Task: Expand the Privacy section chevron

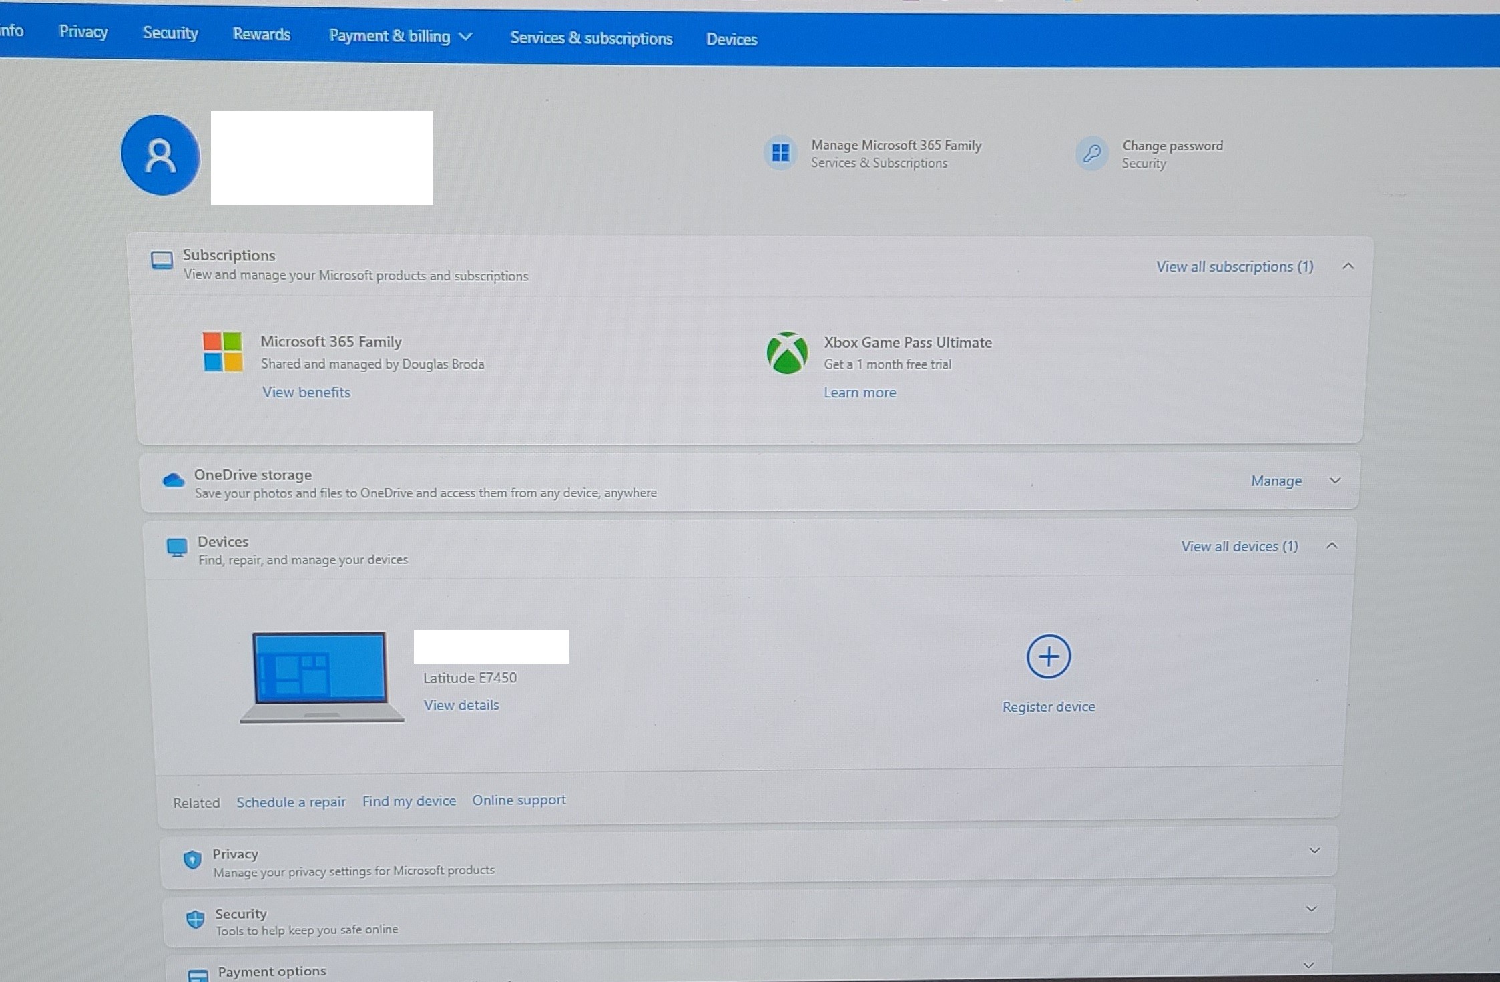Action: click(x=1314, y=850)
